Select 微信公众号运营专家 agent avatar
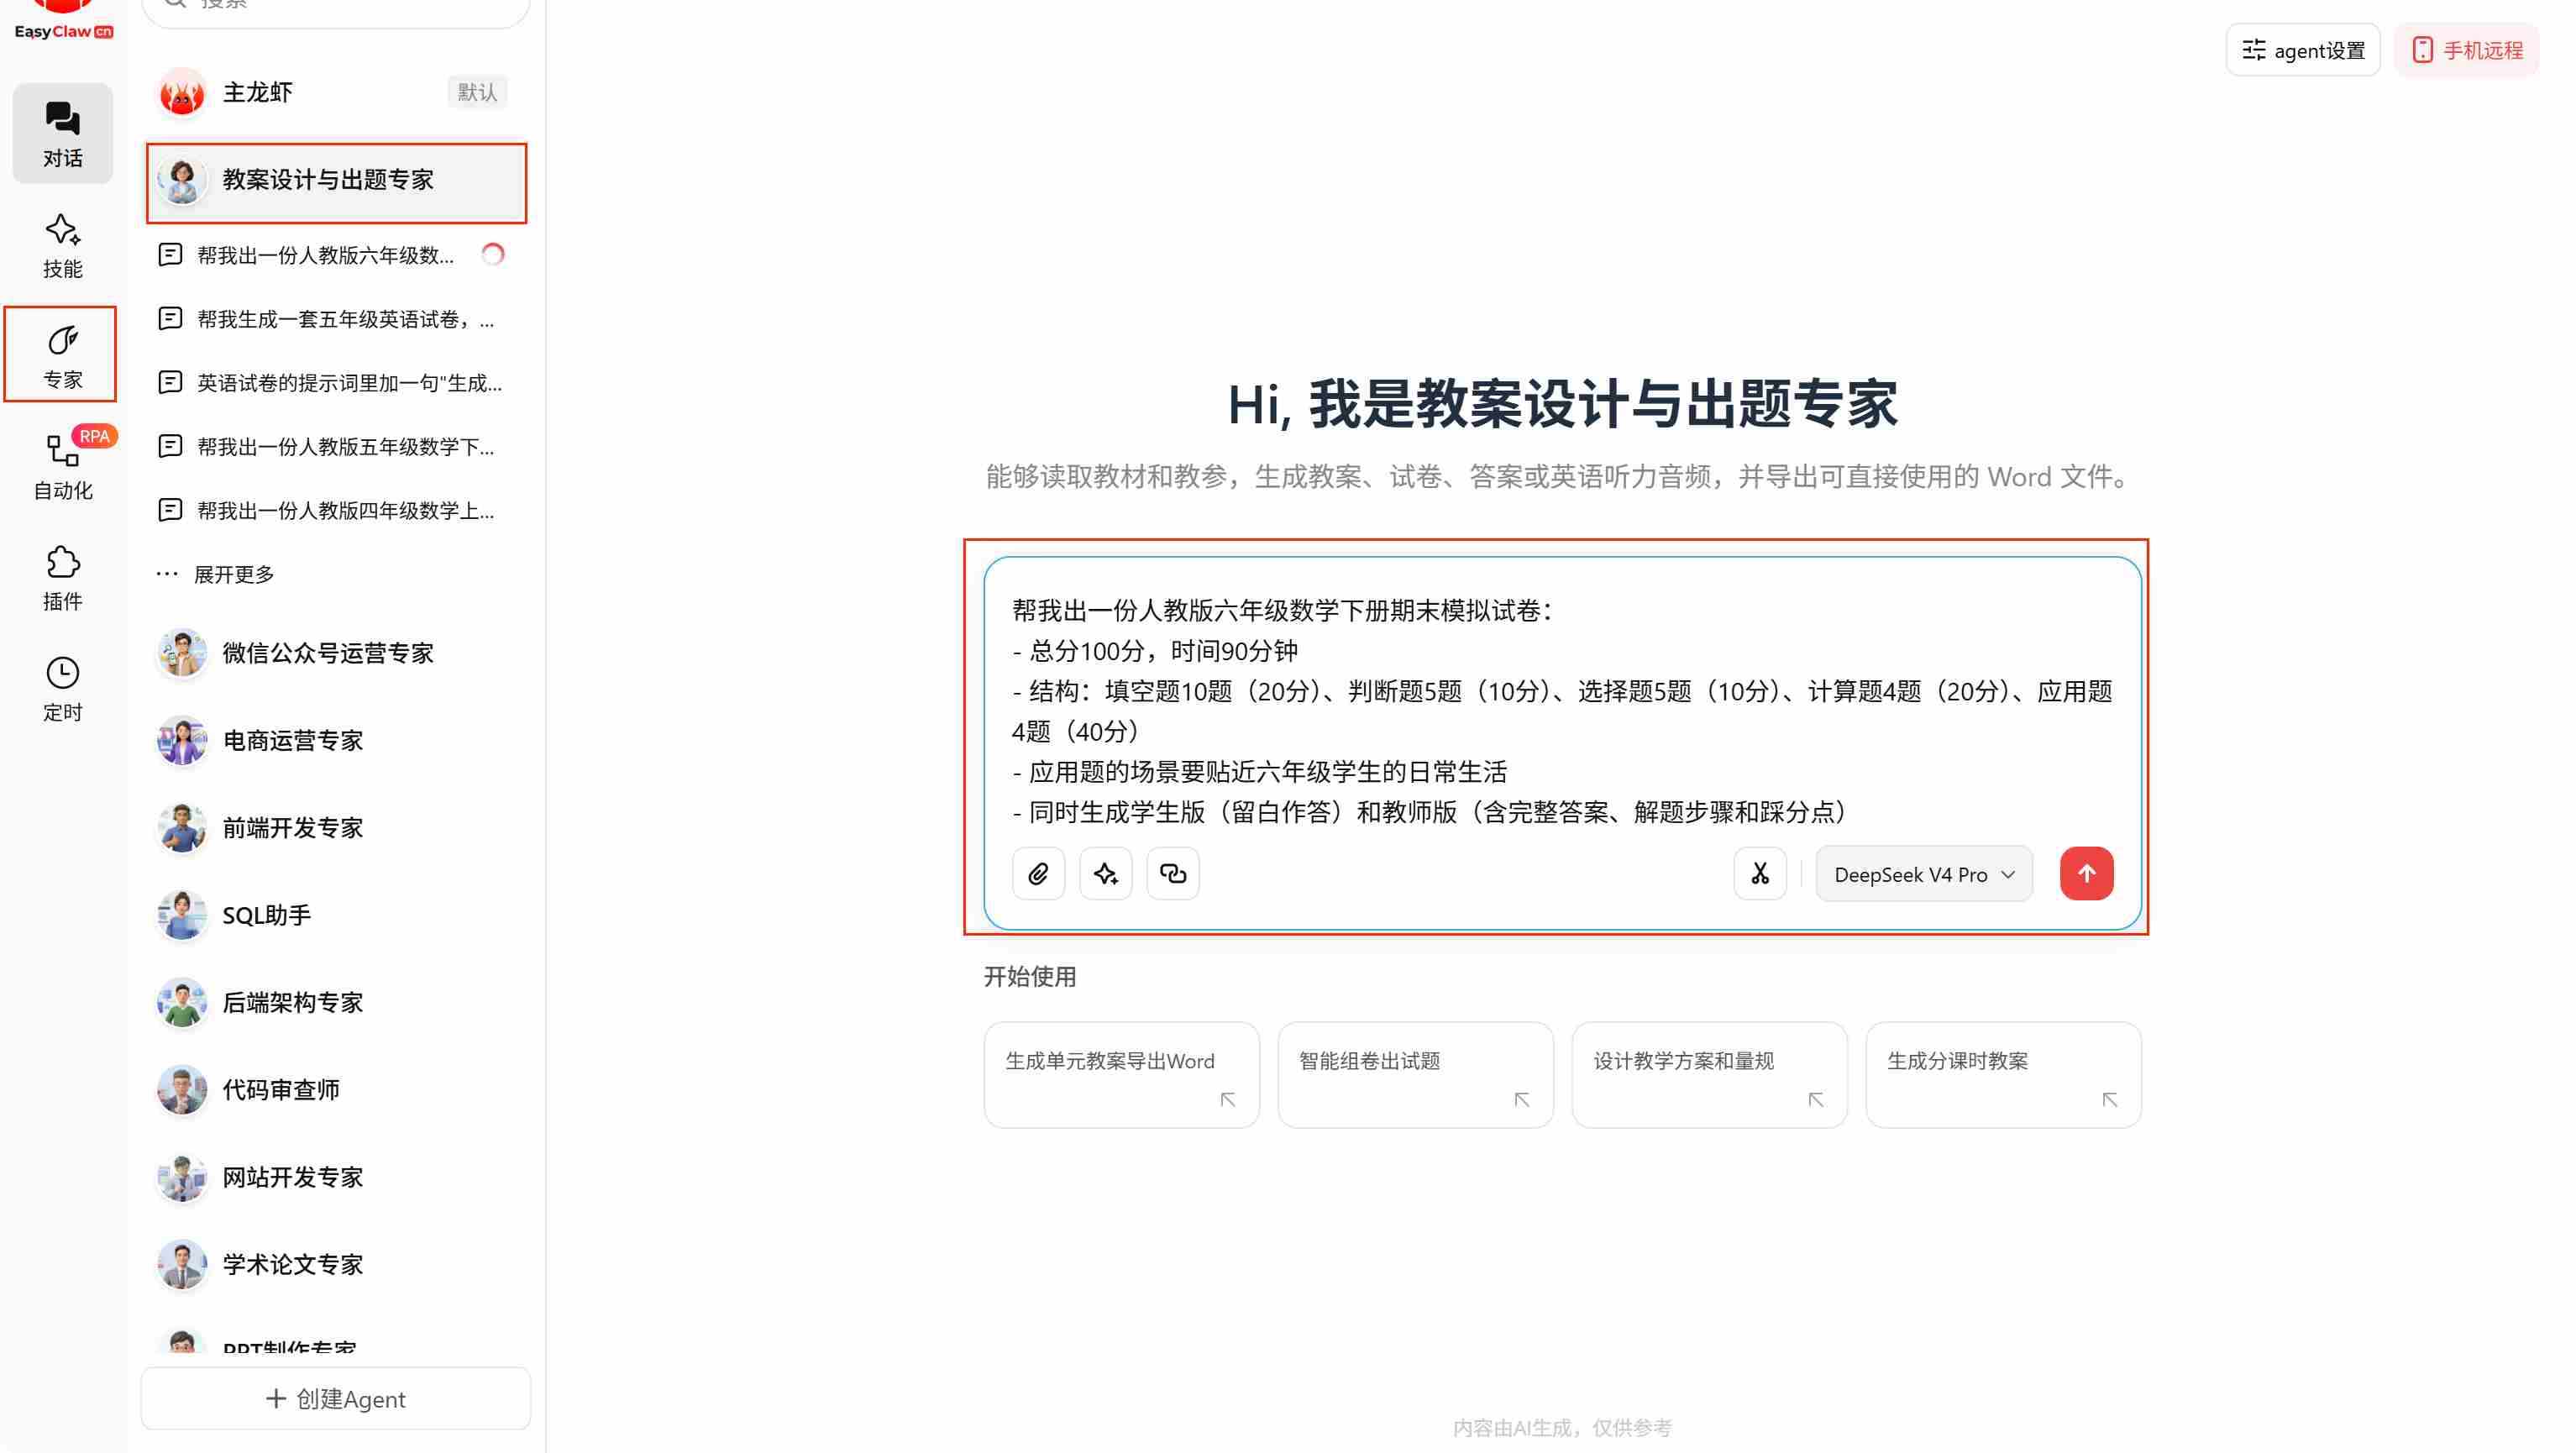The height and width of the screenshot is (1453, 2576). pyautogui.click(x=182, y=653)
